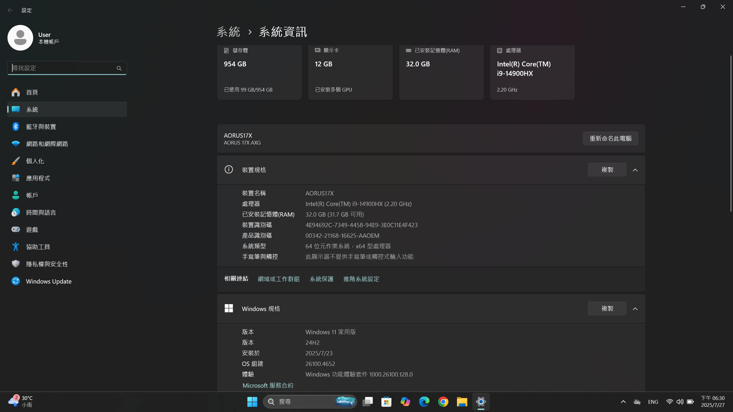Open Task View from taskbar
The height and width of the screenshot is (412, 733).
[368, 402]
